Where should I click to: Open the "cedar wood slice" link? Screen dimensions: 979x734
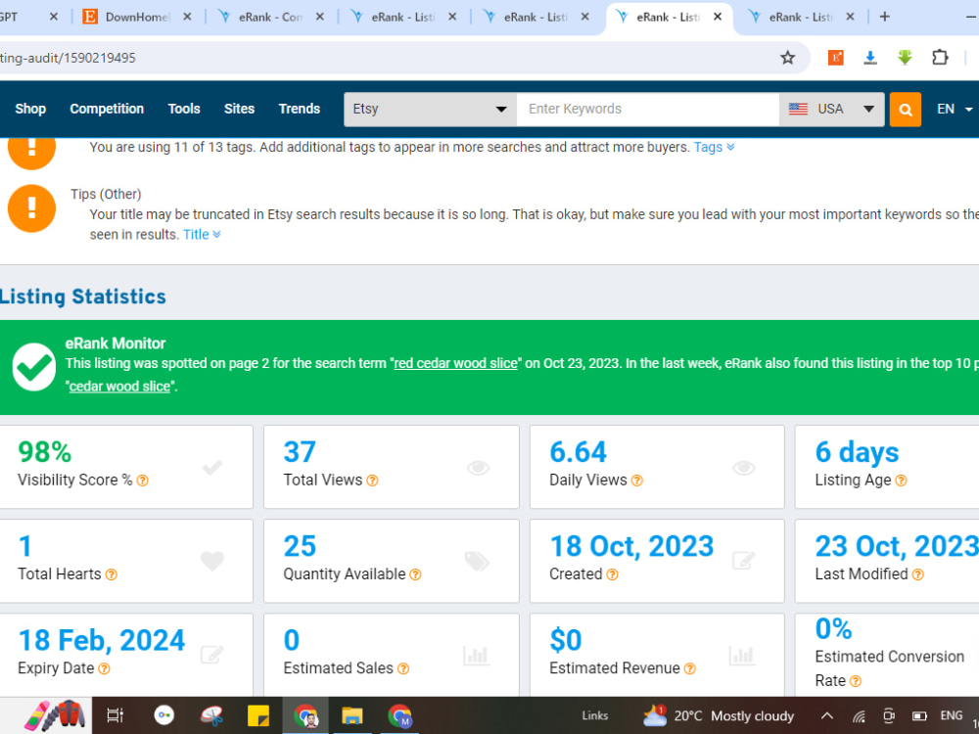point(119,387)
